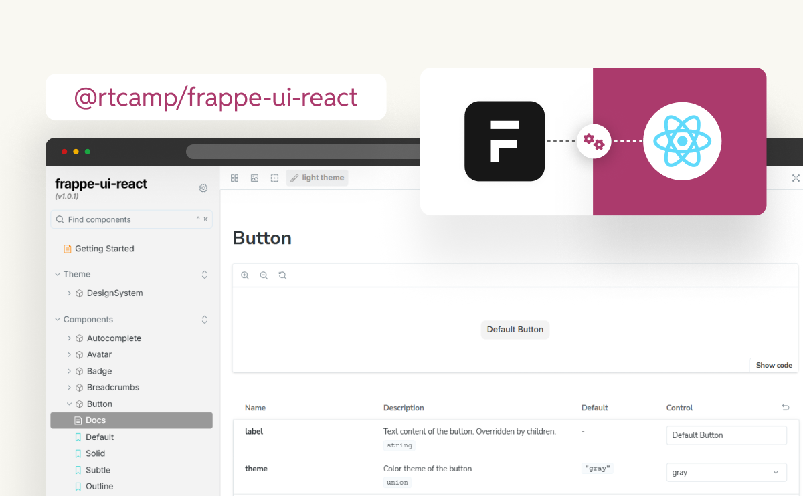
Task: Click the Default Button in the preview
Action: pos(515,329)
